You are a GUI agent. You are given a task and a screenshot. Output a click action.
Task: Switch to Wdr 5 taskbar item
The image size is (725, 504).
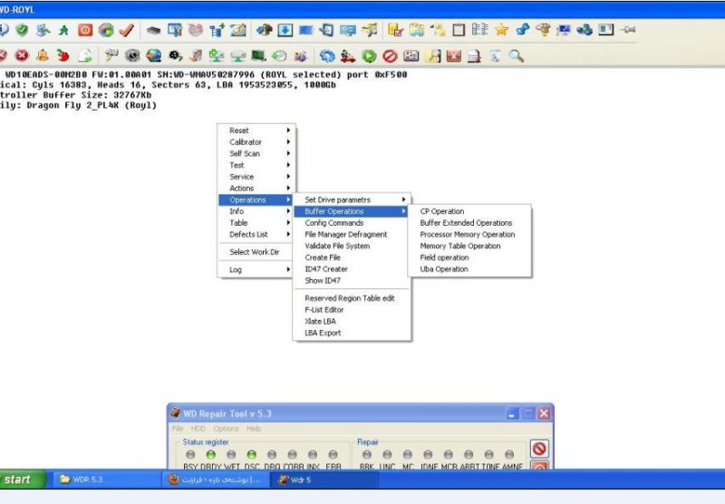[x=324, y=480]
